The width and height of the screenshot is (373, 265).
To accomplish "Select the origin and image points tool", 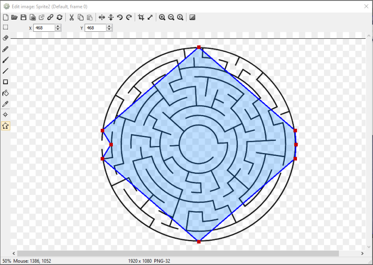I will click(6, 115).
